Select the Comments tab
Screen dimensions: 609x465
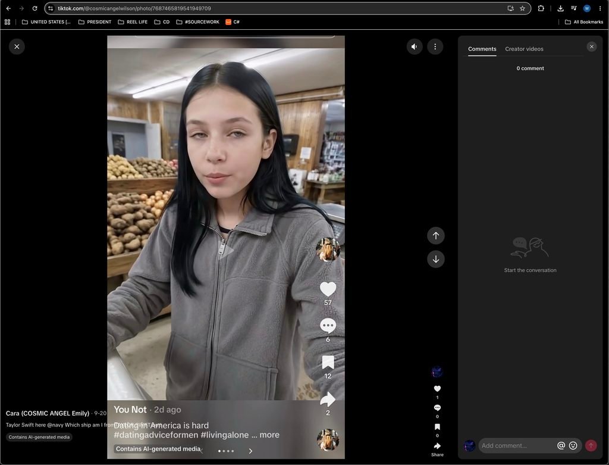(x=482, y=49)
